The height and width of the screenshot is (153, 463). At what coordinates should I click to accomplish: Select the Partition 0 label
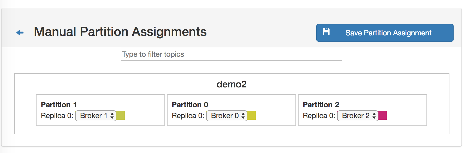coord(190,105)
